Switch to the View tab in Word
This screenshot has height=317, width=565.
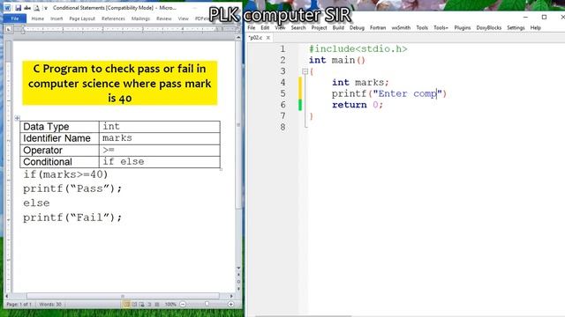183,18
